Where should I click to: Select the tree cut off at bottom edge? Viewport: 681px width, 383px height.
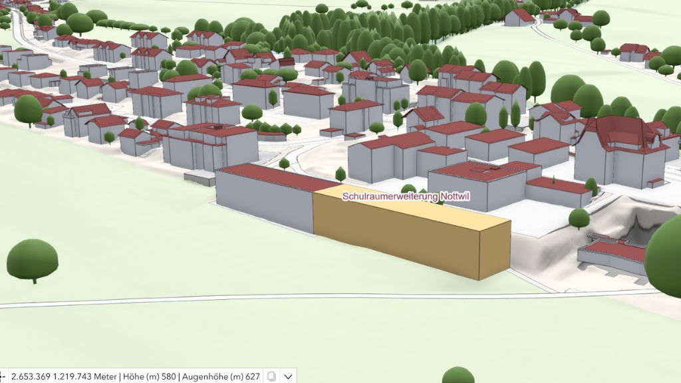(458, 375)
